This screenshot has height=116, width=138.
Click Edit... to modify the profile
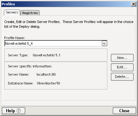pos(122,67)
